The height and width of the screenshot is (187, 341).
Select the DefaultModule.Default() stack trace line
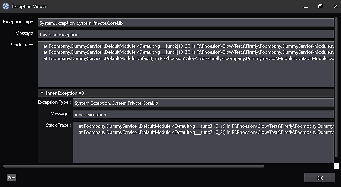point(189,58)
